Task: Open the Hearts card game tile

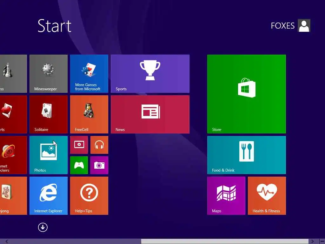Action: point(13,114)
